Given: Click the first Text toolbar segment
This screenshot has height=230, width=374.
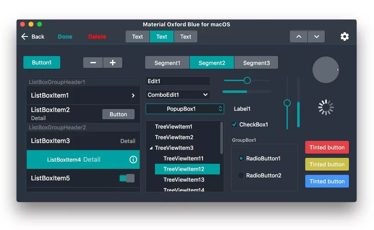Looking at the screenshot, I should pyautogui.click(x=138, y=36).
